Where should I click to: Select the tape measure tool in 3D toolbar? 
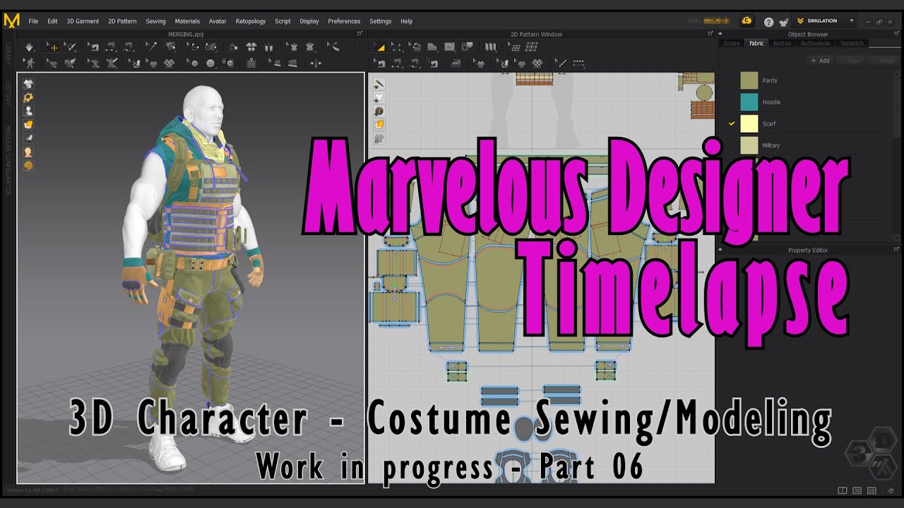coord(334,47)
